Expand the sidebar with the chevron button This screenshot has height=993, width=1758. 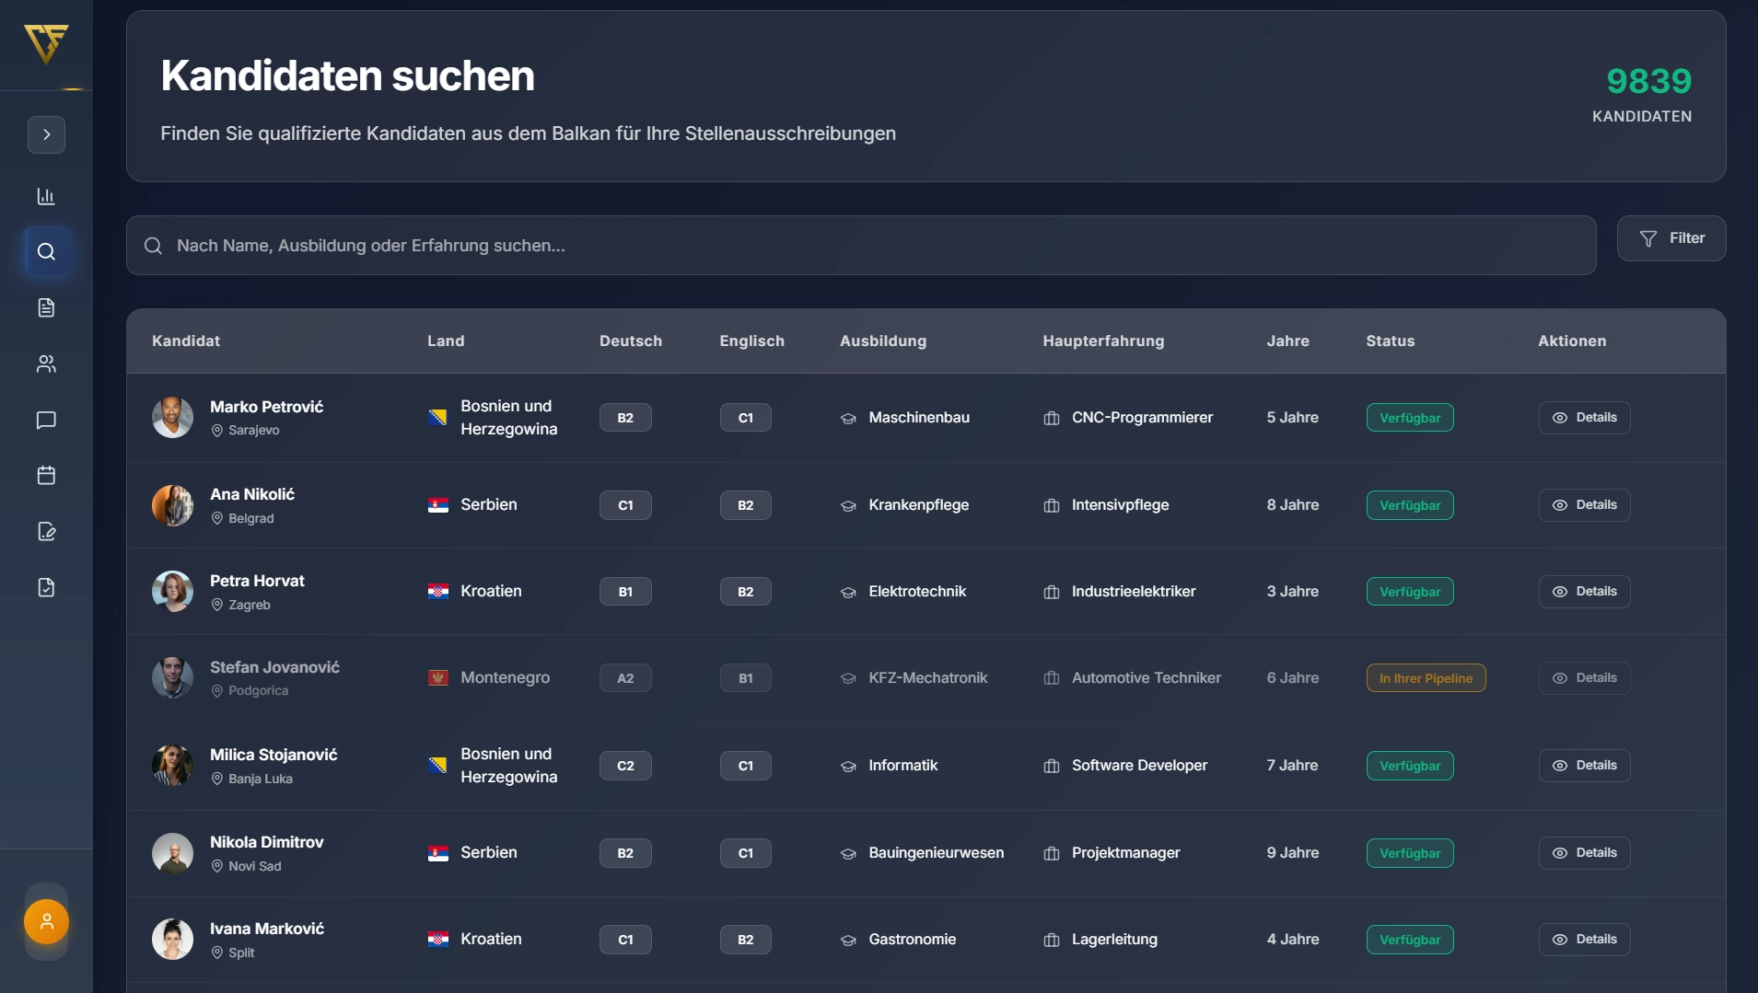46,135
